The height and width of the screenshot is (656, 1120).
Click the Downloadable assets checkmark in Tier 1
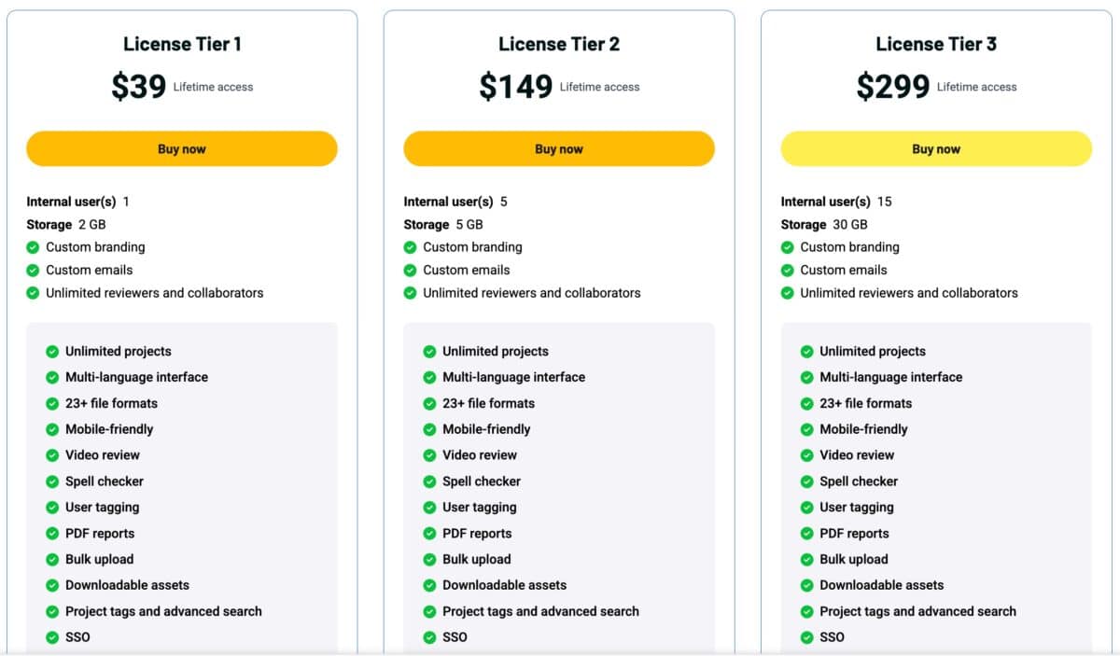[51, 585]
